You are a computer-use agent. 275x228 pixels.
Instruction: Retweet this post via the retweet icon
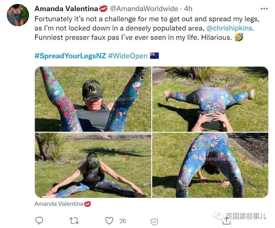74,221
